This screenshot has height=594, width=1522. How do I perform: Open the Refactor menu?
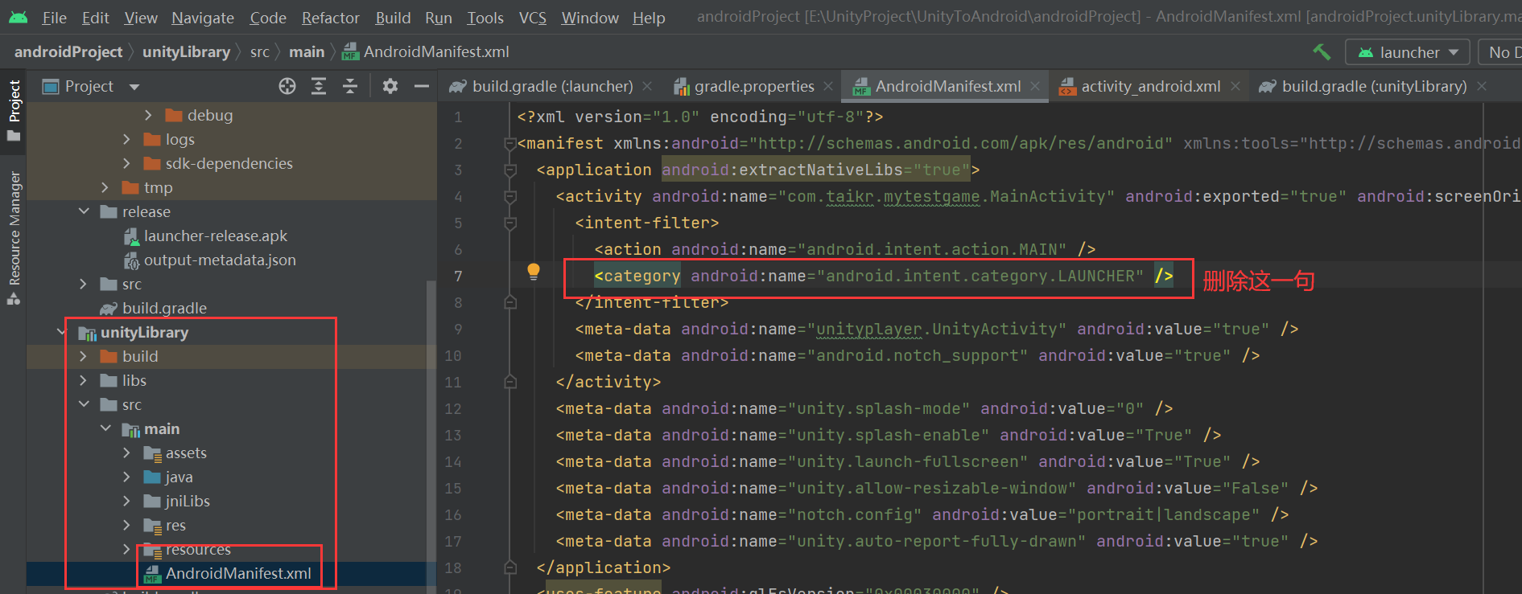pos(330,18)
